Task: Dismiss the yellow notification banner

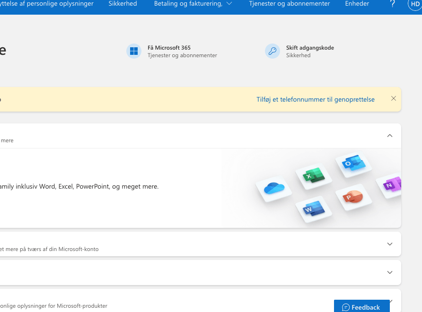Action: pos(394,98)
